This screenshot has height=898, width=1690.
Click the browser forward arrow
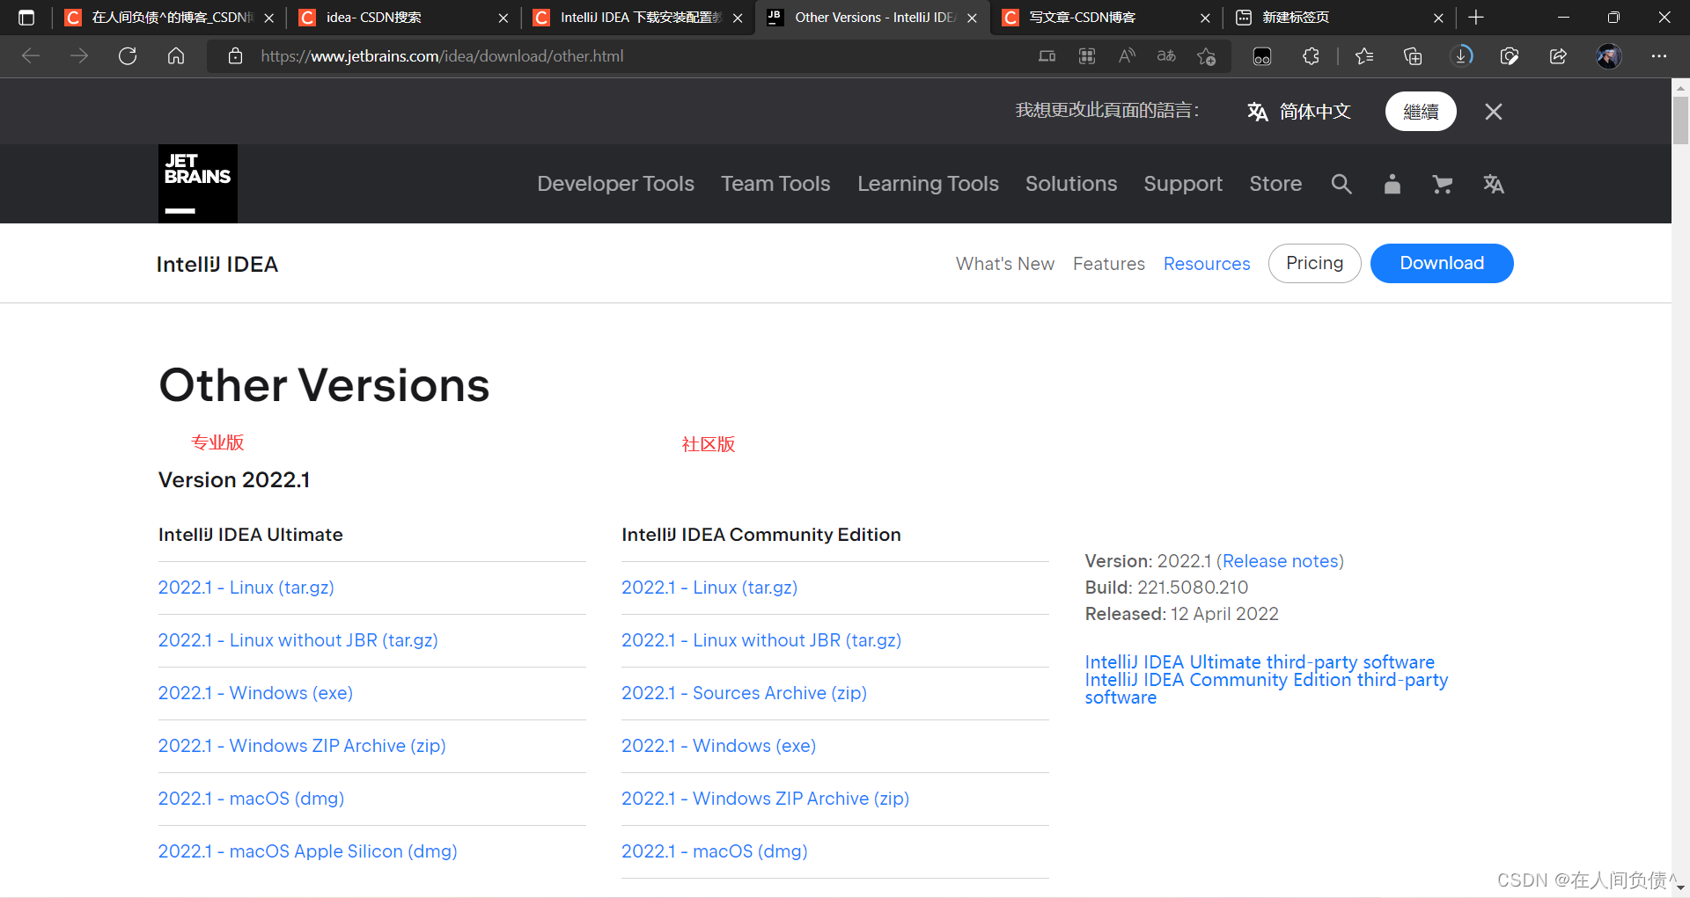point(79,56)
